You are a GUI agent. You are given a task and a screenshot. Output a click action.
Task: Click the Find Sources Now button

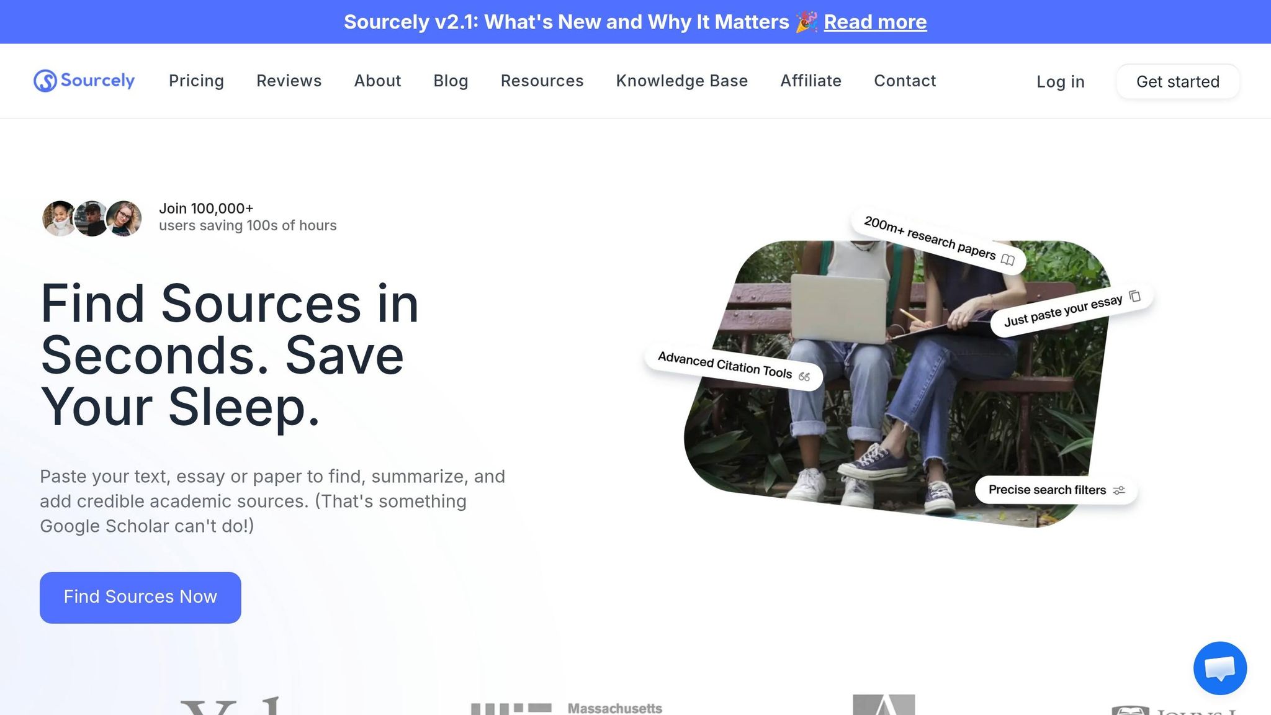pyautogui.click(x=140, y=597)
